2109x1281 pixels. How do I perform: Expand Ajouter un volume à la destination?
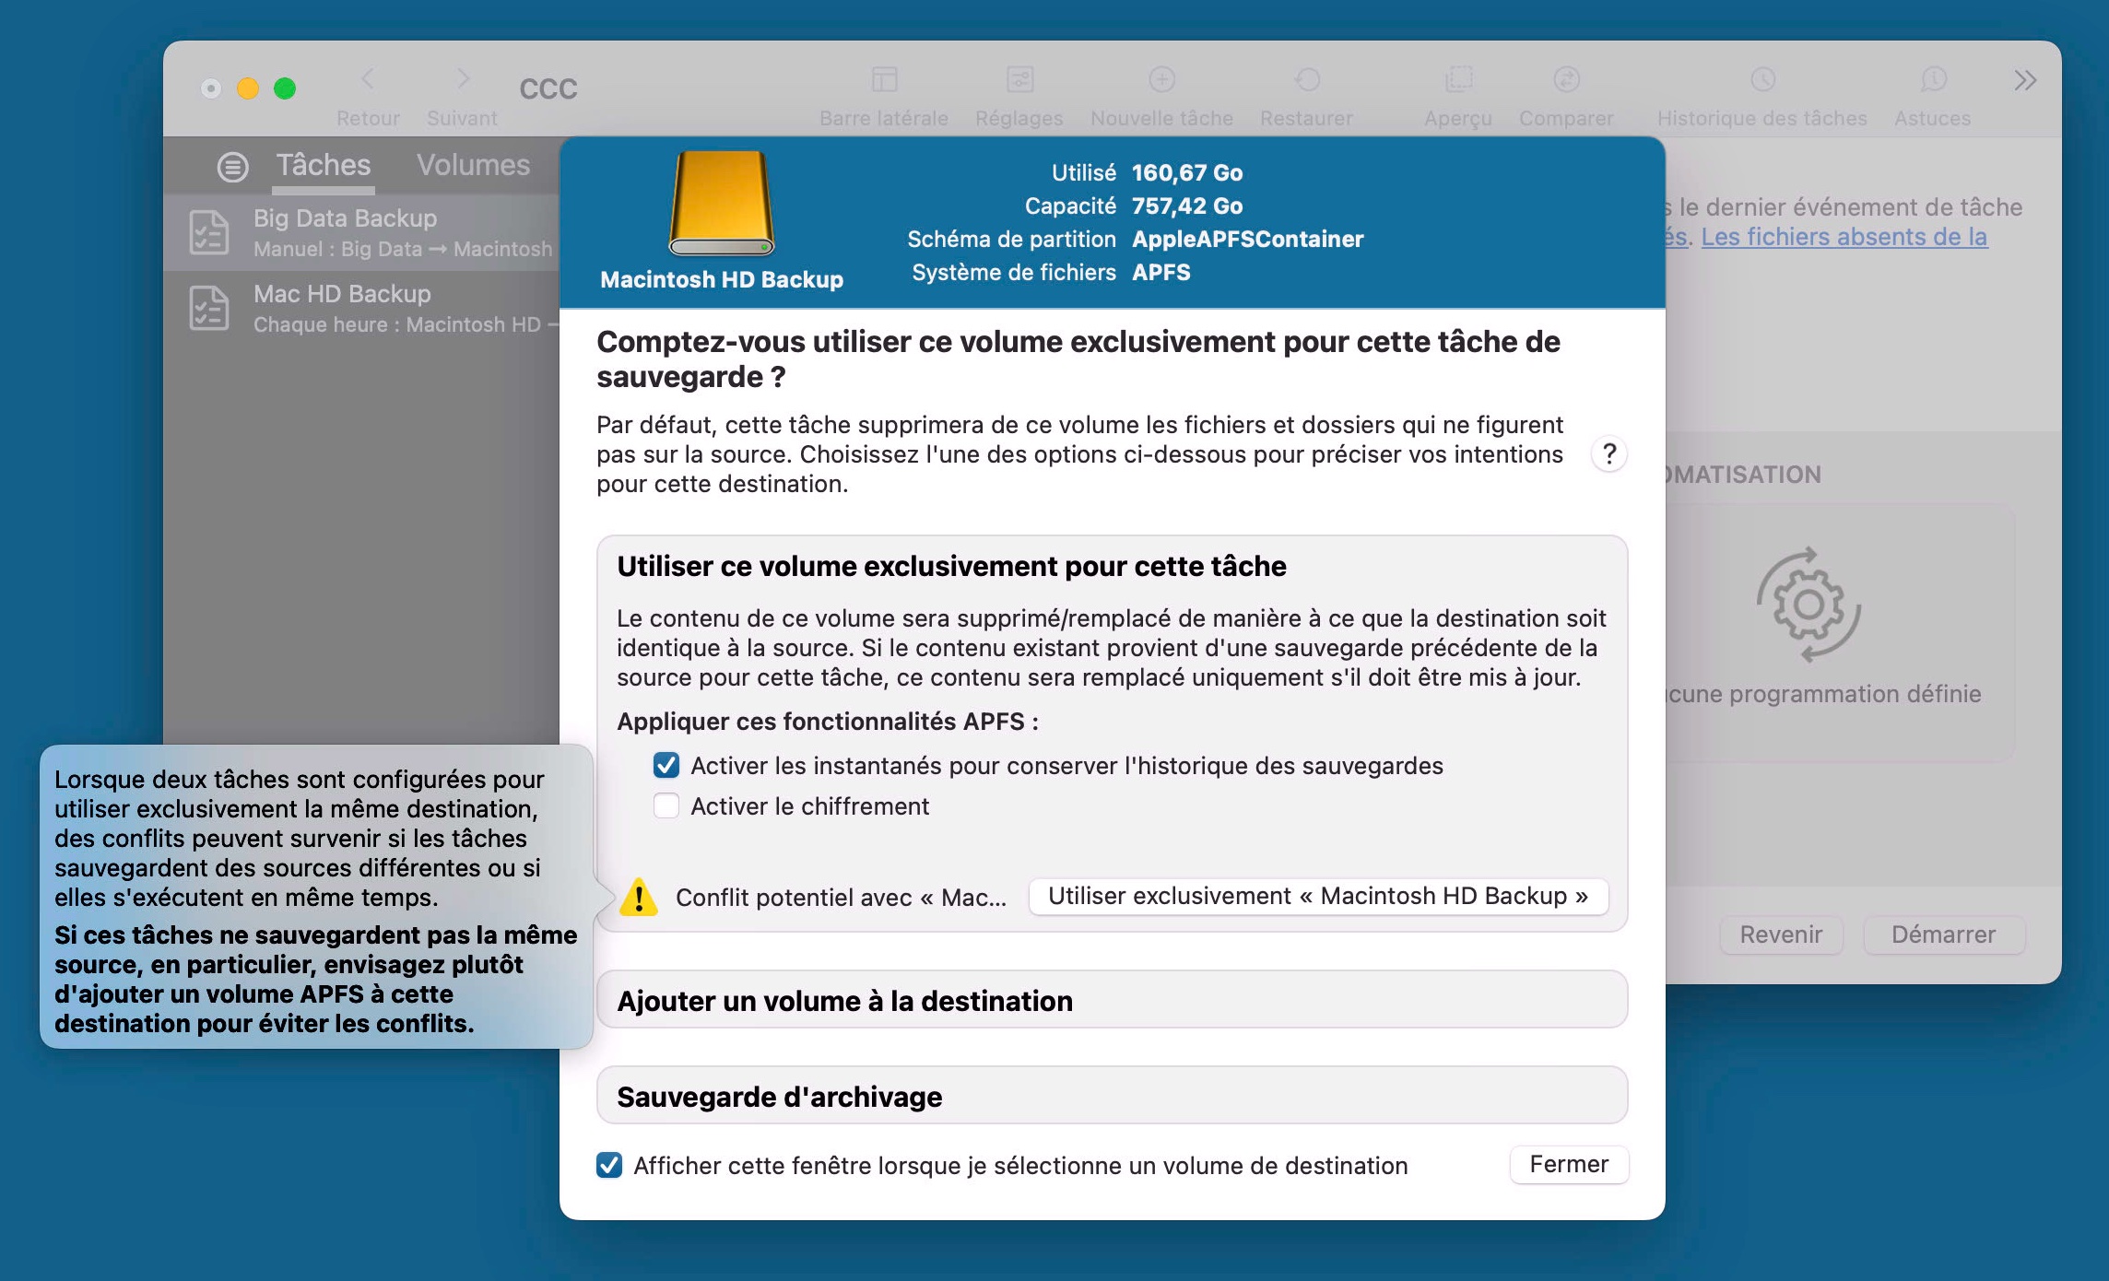(x=1112, y=1000)
